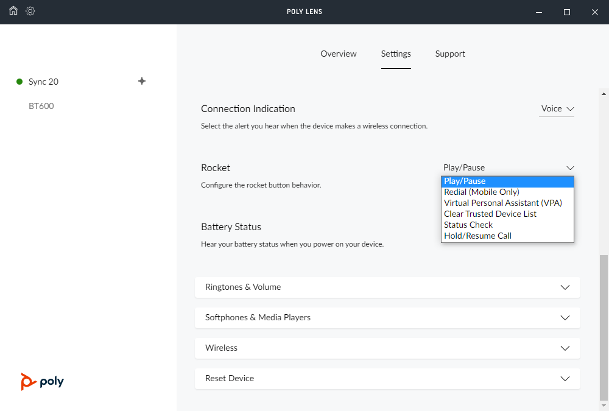
Task: Close the Poly Lens window
Action: [594, 12]
